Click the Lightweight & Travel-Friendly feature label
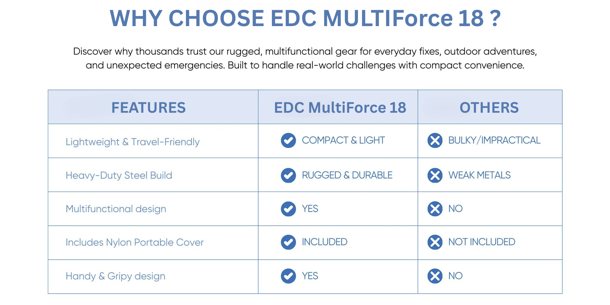 coord(132,142)
